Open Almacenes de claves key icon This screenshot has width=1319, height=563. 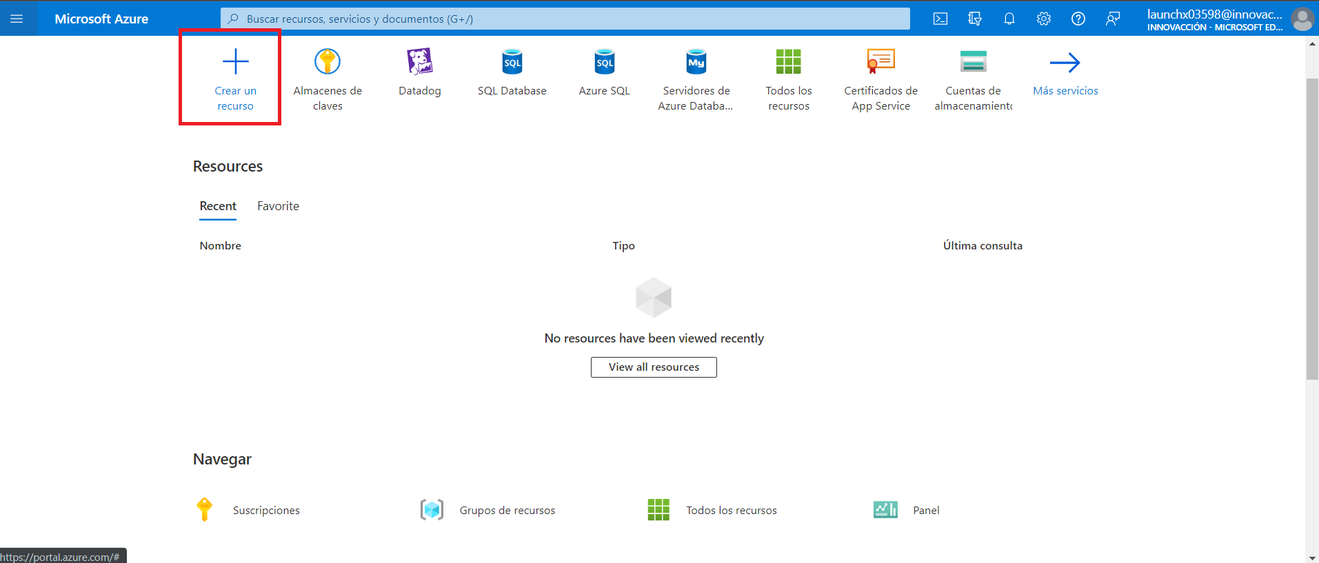(x=328, y=61)
